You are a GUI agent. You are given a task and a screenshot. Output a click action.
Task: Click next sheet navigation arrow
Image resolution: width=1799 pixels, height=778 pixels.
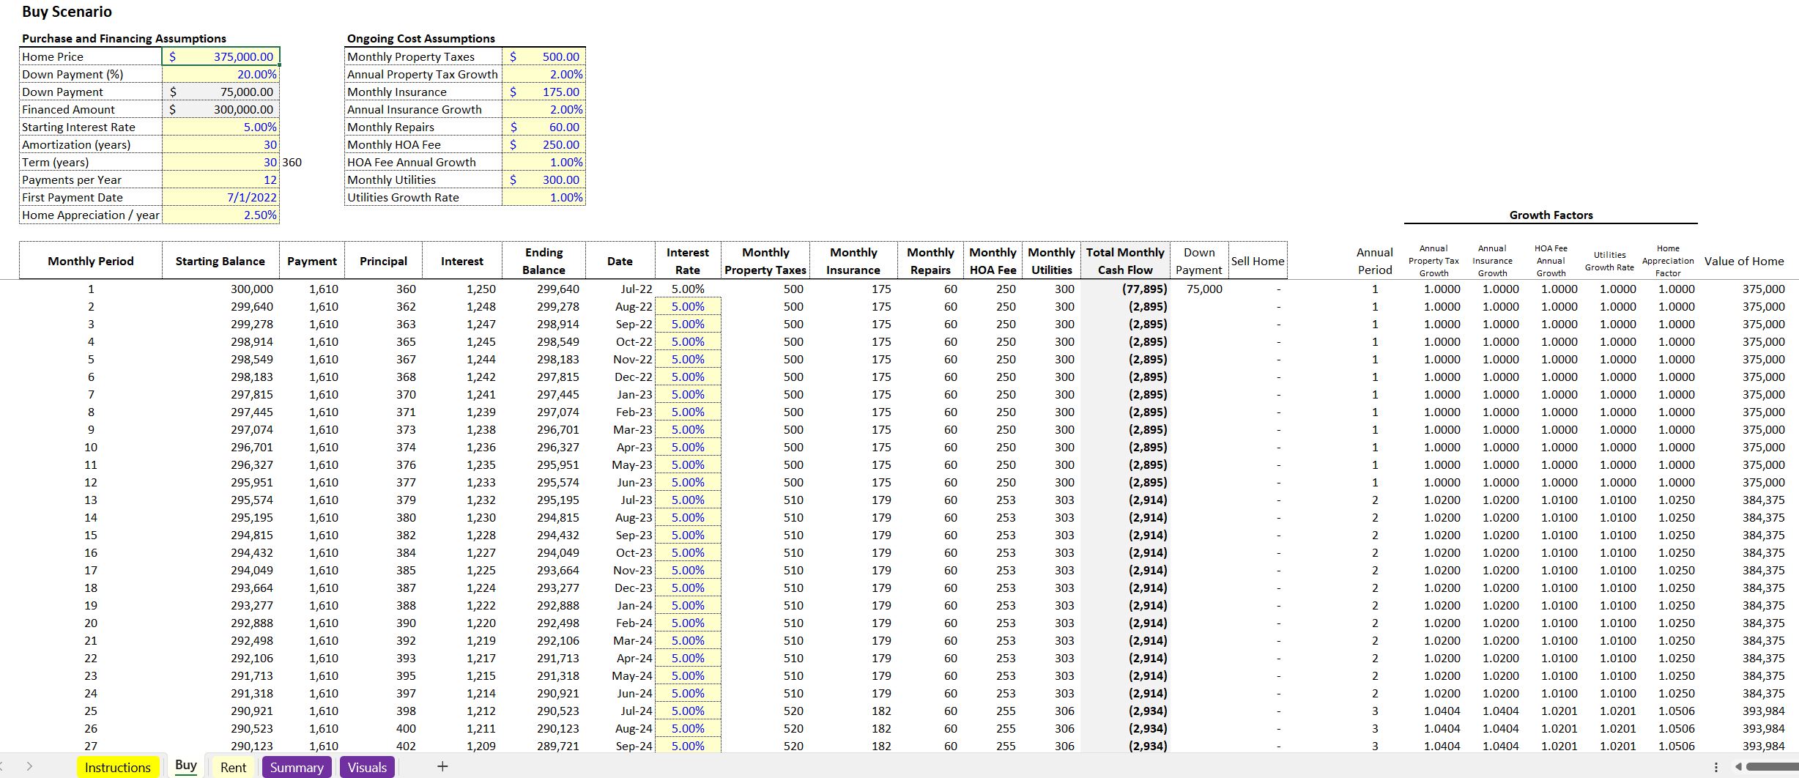coord(29,766)
